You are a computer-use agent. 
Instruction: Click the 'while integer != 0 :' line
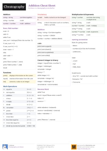(x=44, y=75)
